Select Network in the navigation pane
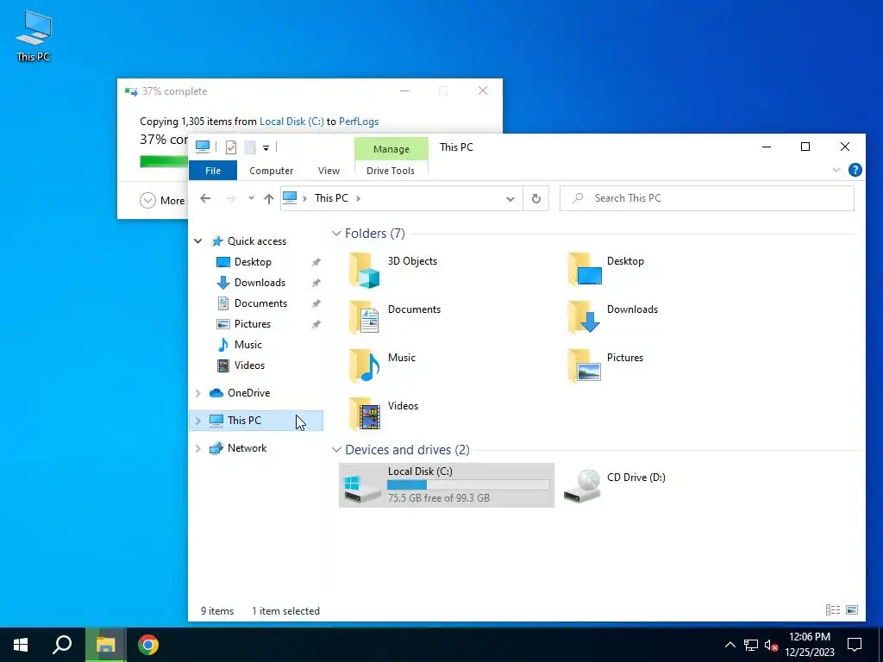Image resolution: width=883 pixels, height=662 pixels. tap(247, 448)
